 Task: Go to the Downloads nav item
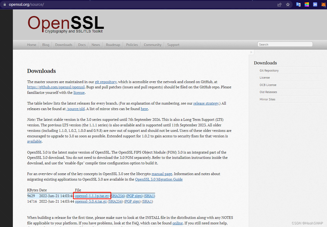(x=64, y=45)
